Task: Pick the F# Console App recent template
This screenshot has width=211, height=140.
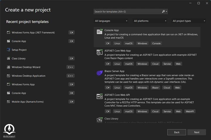Action: [19, 93]
